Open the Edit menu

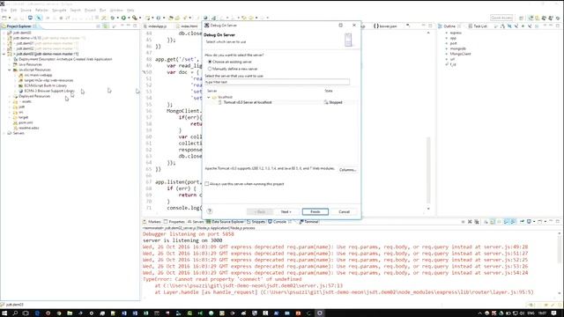coord(13,11)
